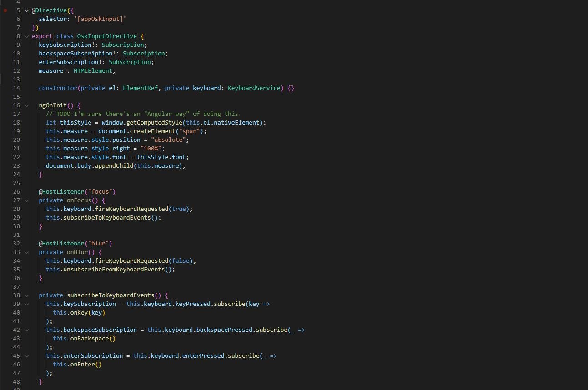Fold the ngOnInit method at line 16
This screenshot has width=588, height=390.
[27, 105]
